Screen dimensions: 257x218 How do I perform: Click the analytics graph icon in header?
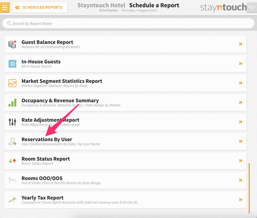coord(252,7)
